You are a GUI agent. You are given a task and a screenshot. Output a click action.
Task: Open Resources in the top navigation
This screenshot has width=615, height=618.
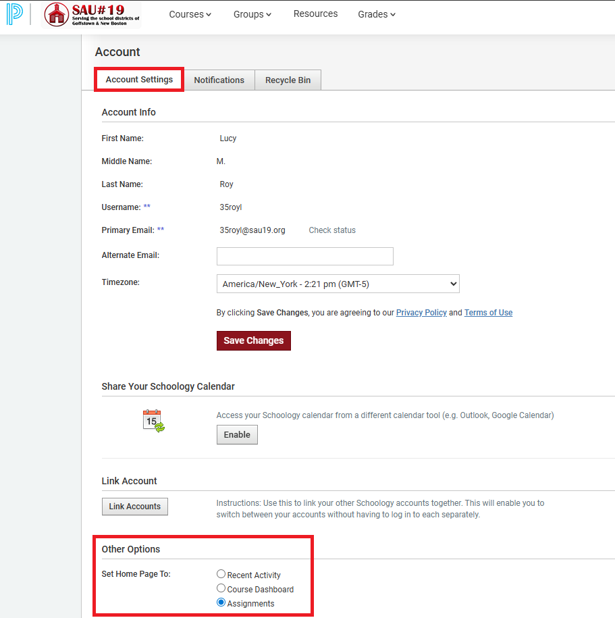[315, 14]
